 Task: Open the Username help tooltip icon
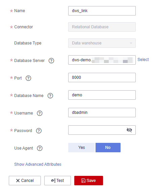(x=40, y=113)
